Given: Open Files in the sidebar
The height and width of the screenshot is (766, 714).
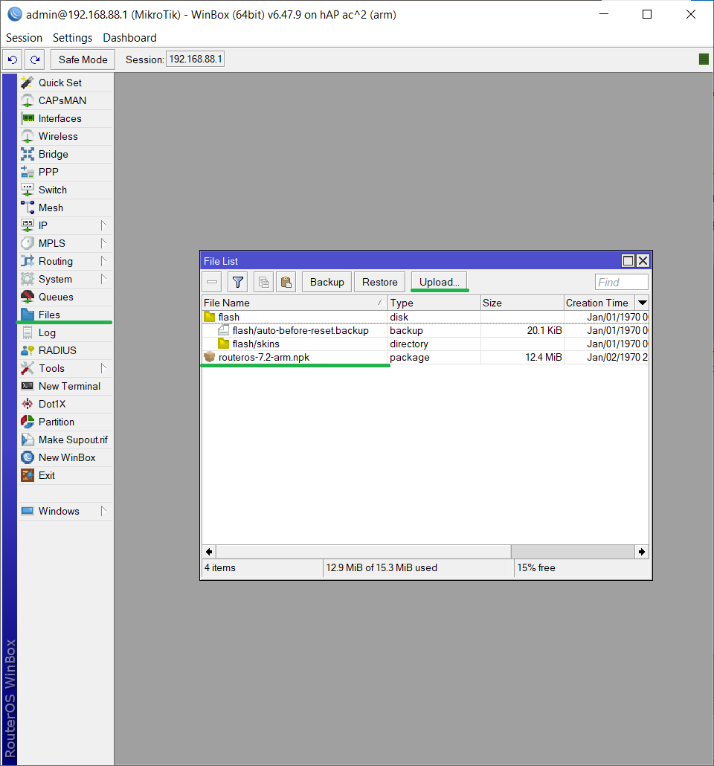Looking at the screenshot, I should click(x=65, y=315).
